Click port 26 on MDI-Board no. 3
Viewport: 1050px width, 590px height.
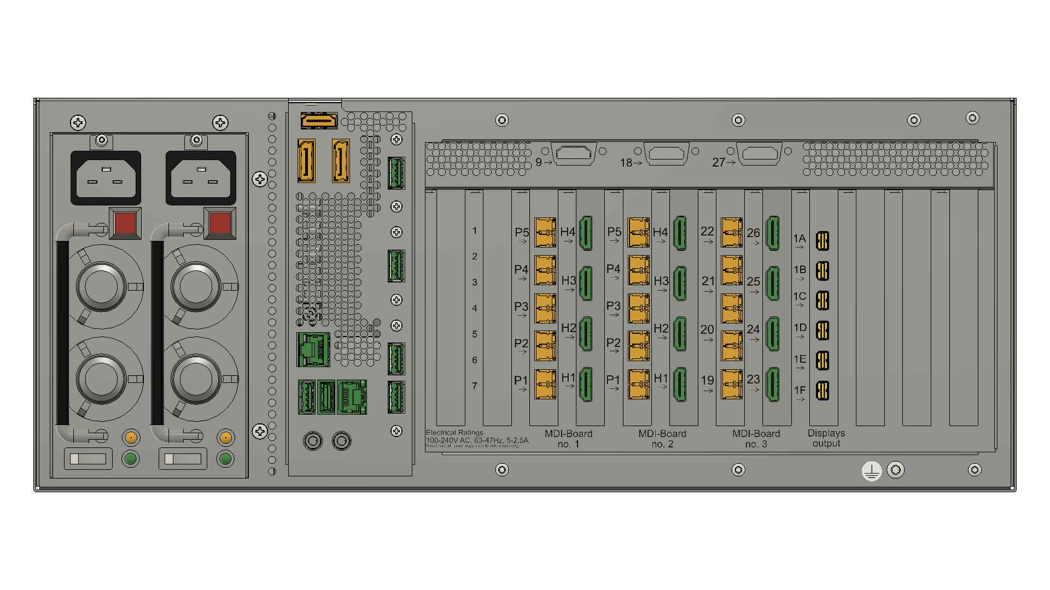(772, 233)
